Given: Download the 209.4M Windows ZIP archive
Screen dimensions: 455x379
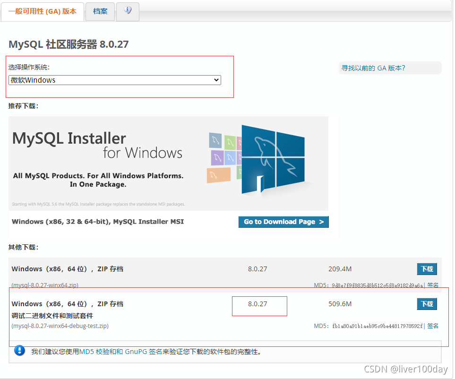Looking at the screenshot, I should 427,269.
